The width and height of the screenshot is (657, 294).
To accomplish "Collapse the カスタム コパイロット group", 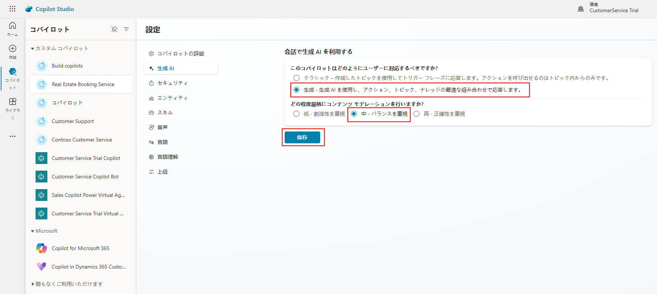I will point(33,48).
